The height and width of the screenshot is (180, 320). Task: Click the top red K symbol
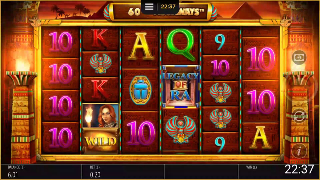pyautogui.click(x=100, y=39)
